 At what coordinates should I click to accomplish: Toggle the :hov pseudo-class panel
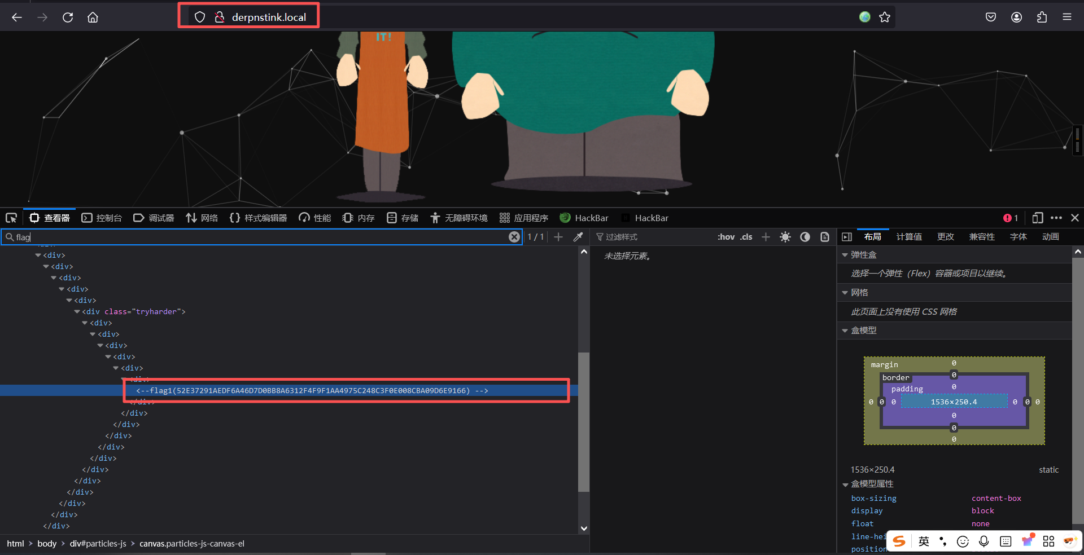(726, 237)
